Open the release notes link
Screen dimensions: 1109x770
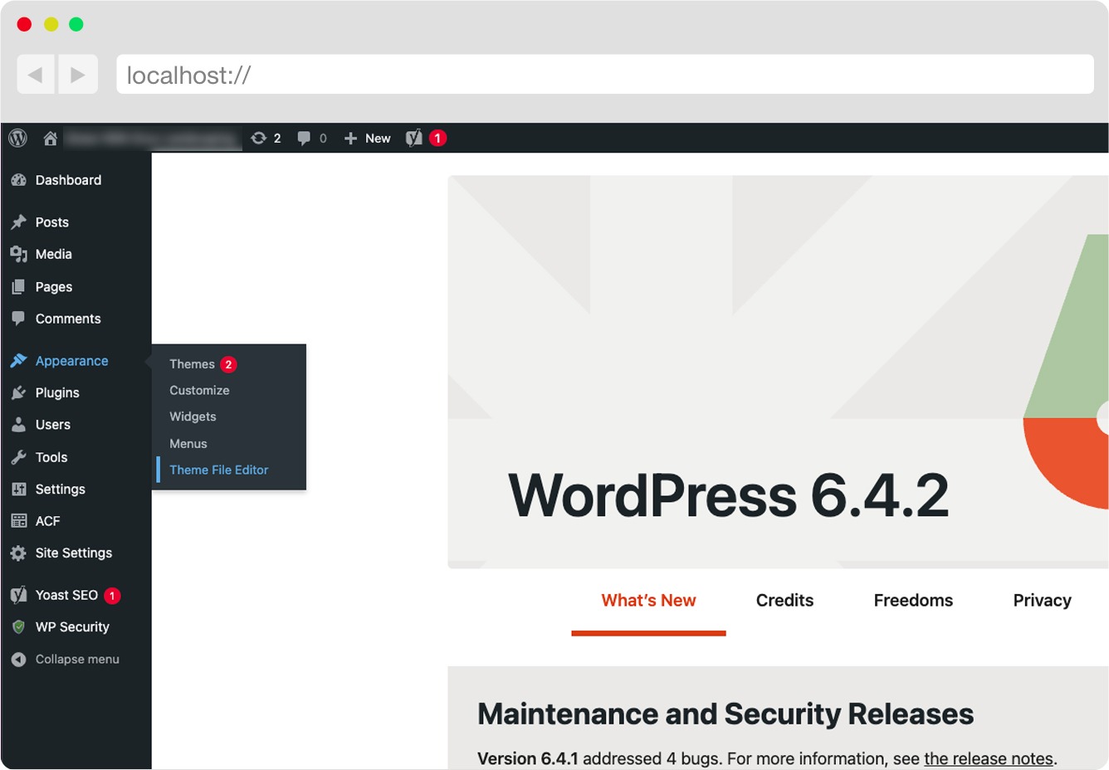coord(989,758)
